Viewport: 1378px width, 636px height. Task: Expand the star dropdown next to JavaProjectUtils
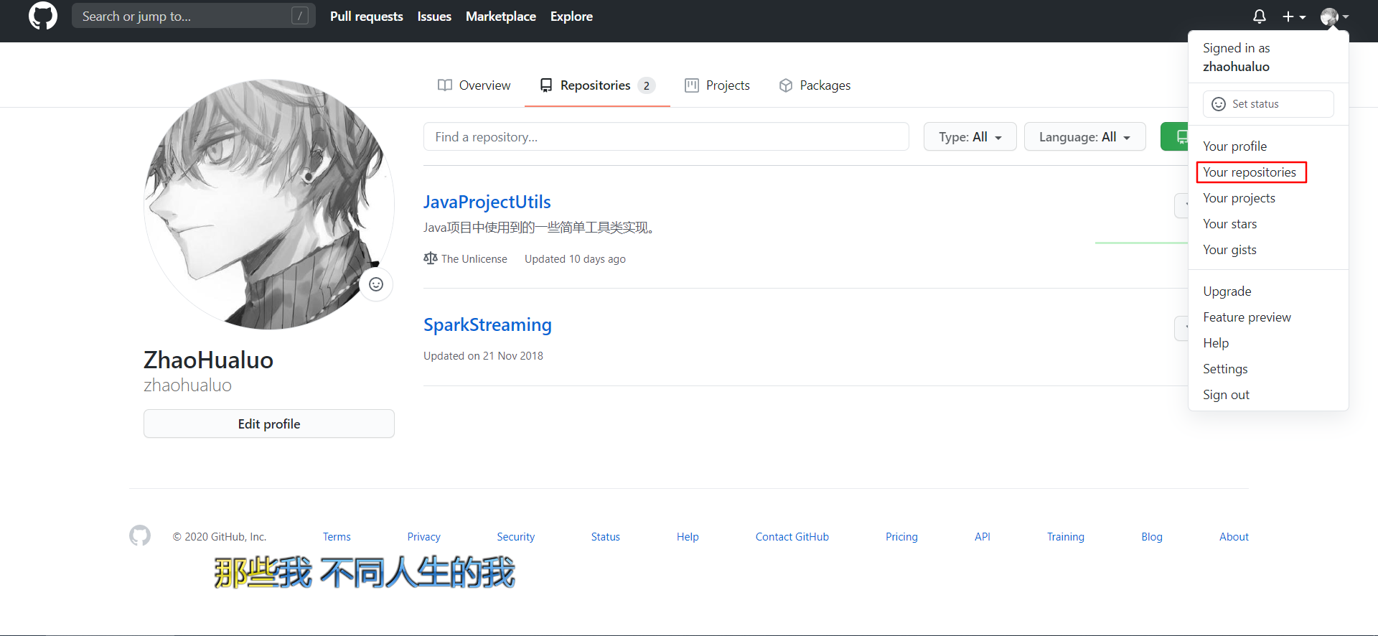click(1182, 206)
